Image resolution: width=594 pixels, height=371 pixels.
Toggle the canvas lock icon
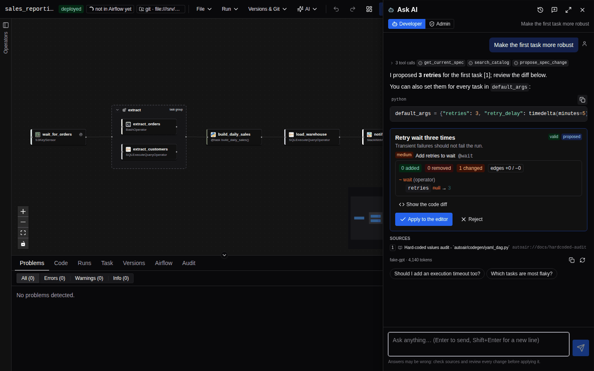point(23,244)
